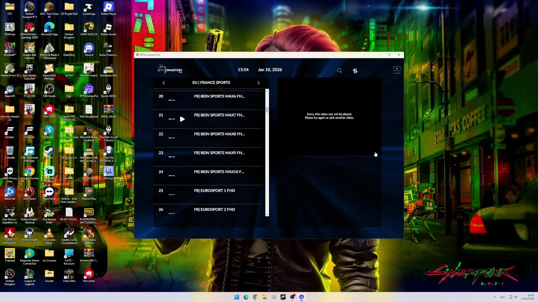Image resolution: width=538 pixels, height=302 pixels.
Task: Click the Go back icon in IPTV Smarters
Action: tap(397, 70)
